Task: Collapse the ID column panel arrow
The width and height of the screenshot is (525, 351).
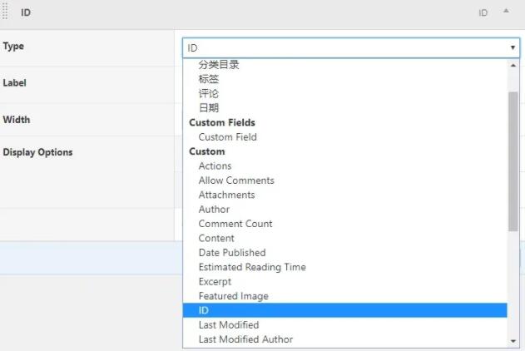Action: coord(506,12)
